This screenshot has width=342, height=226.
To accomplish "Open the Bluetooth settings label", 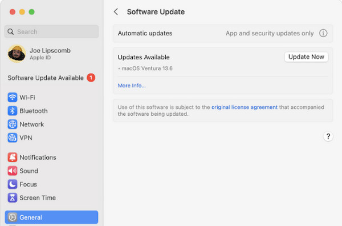I will click(34, 111).
